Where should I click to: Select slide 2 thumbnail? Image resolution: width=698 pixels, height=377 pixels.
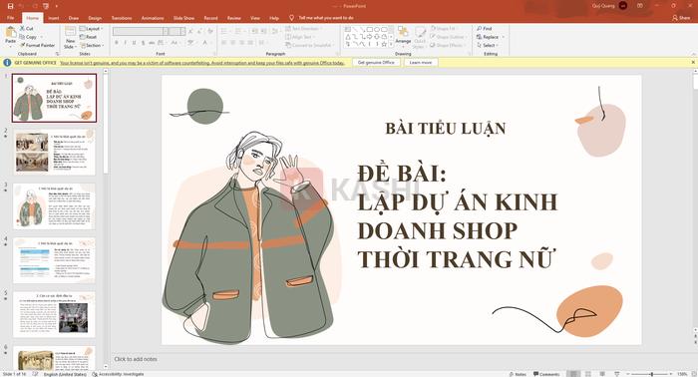coord(54,152)
